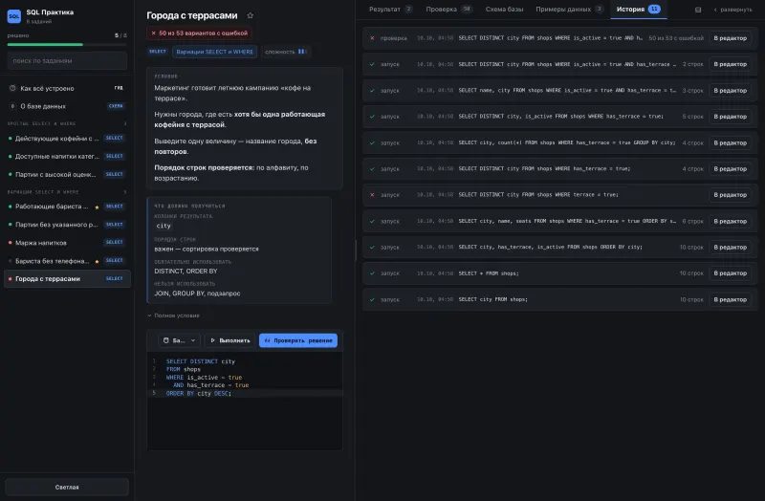This screenshot has height=501, width=765.
Task: Collapse the Вариации SELECT и WHERE group
Action: click(x=67, y=192)
